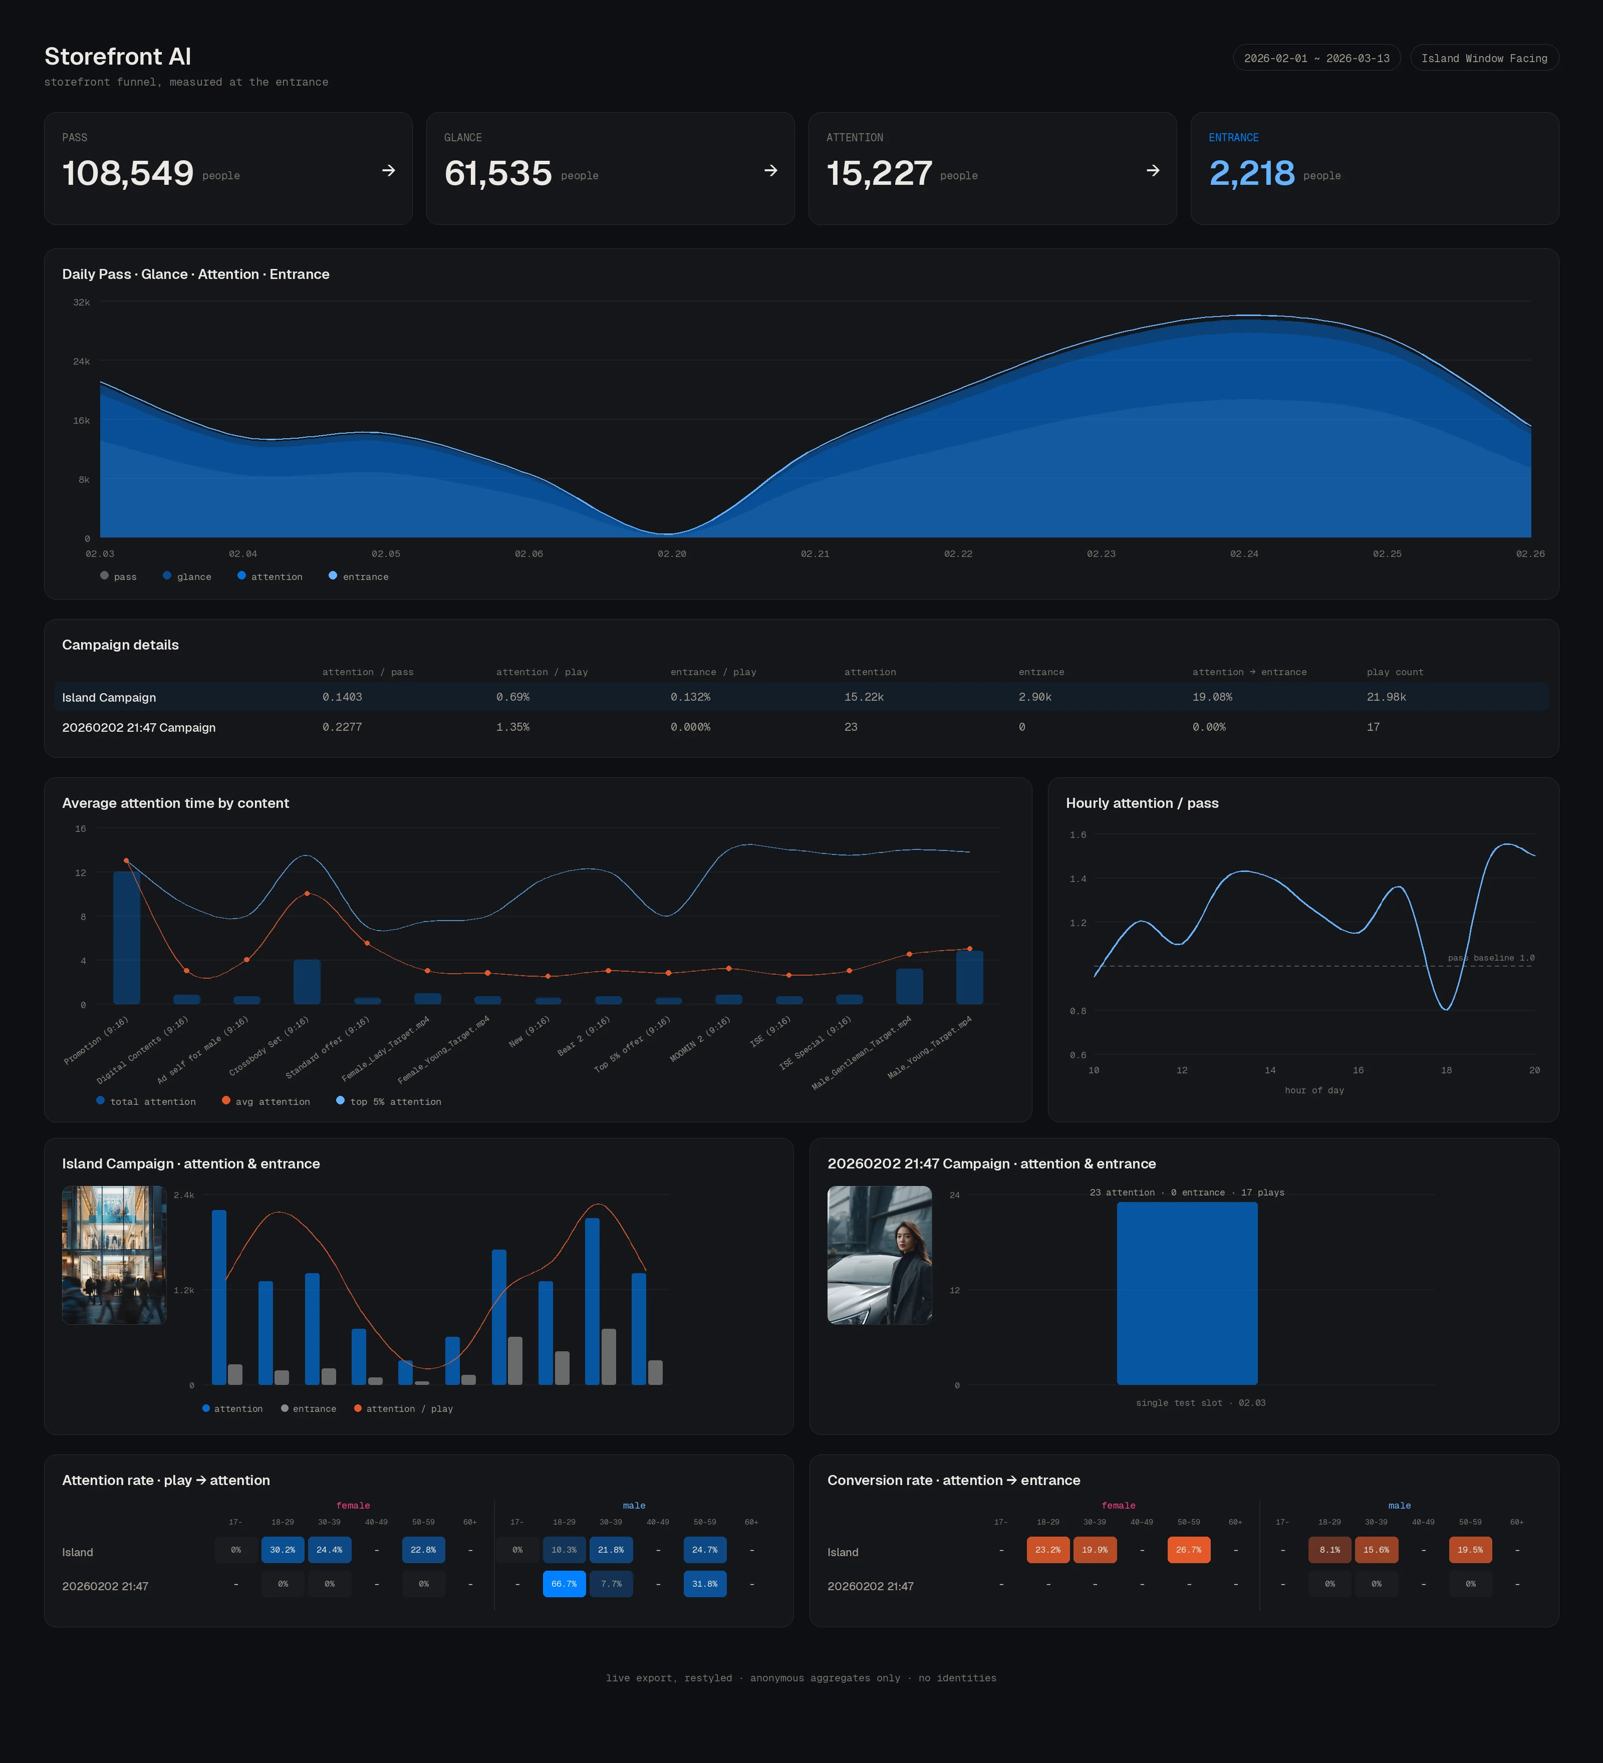Click the 02.20 date tick on daily chart
This screenshot has width=1603, height=1763.
(672, 553)
